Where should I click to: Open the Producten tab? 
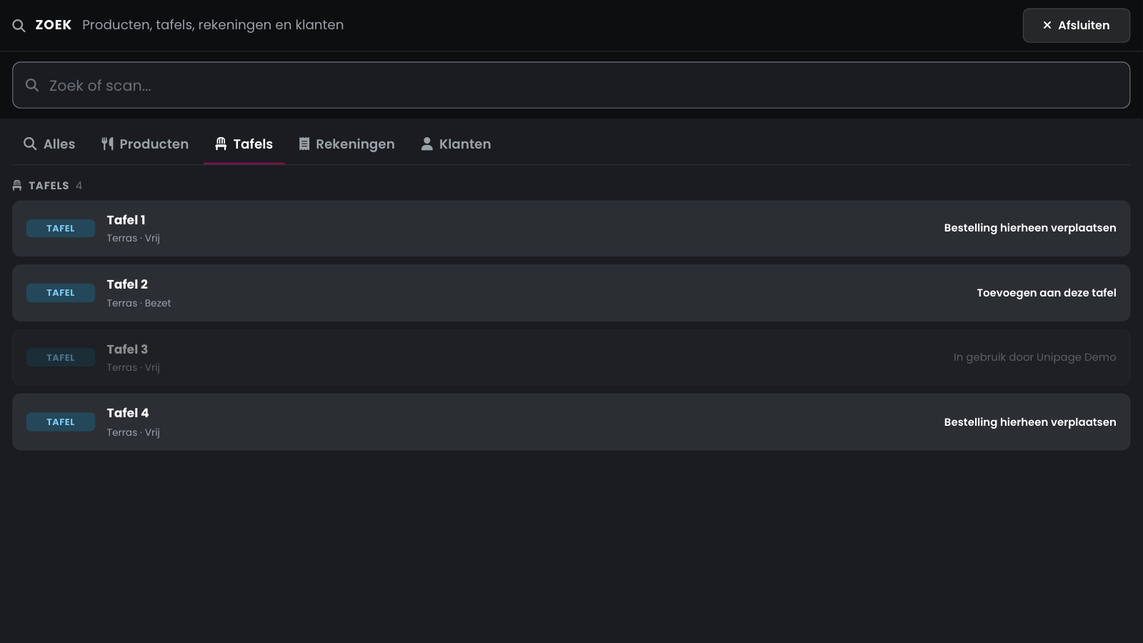[145, 144]
